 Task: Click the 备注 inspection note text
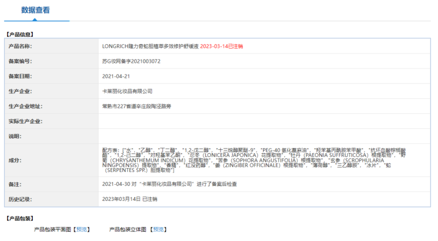click(x=170, y=184)
